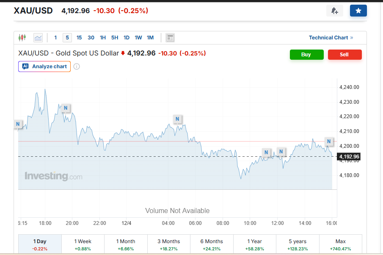Click the Analyze chart AI button
This screenshot has height=255, width=383.
tap(44, 67)
